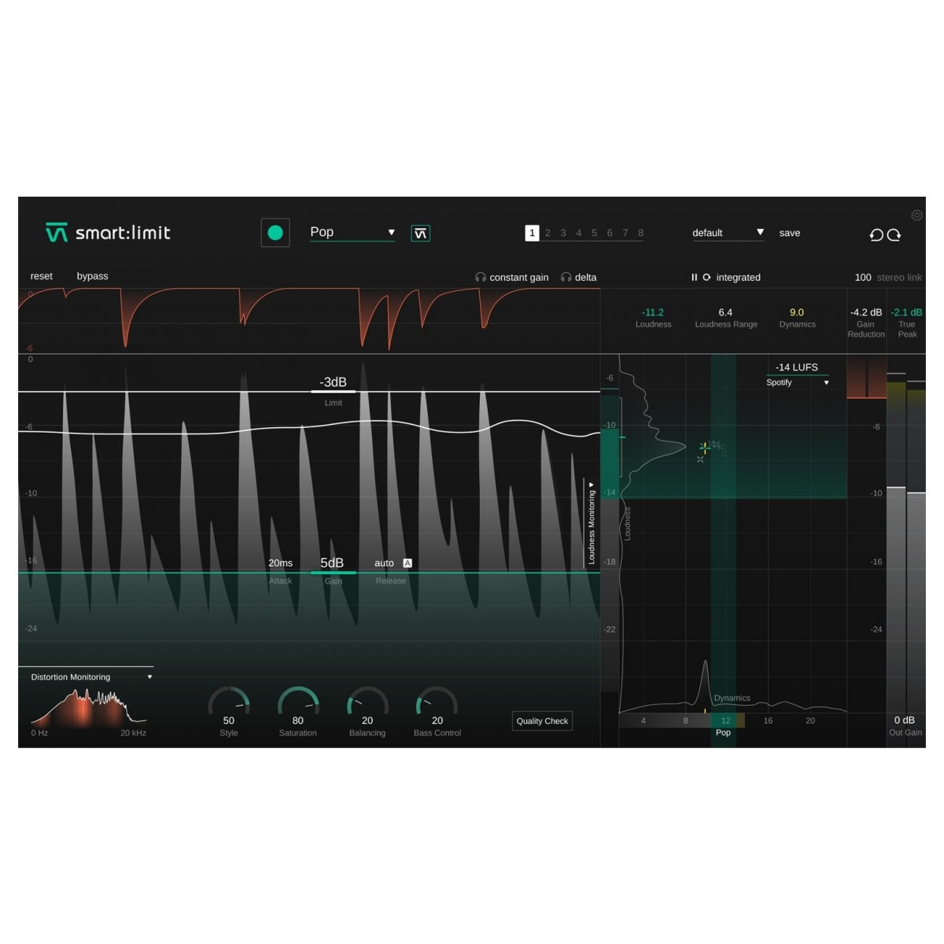944x944 pixels.
Task: Switch to state slot 4
Action: pyautogui.click(x=578, y=233)
